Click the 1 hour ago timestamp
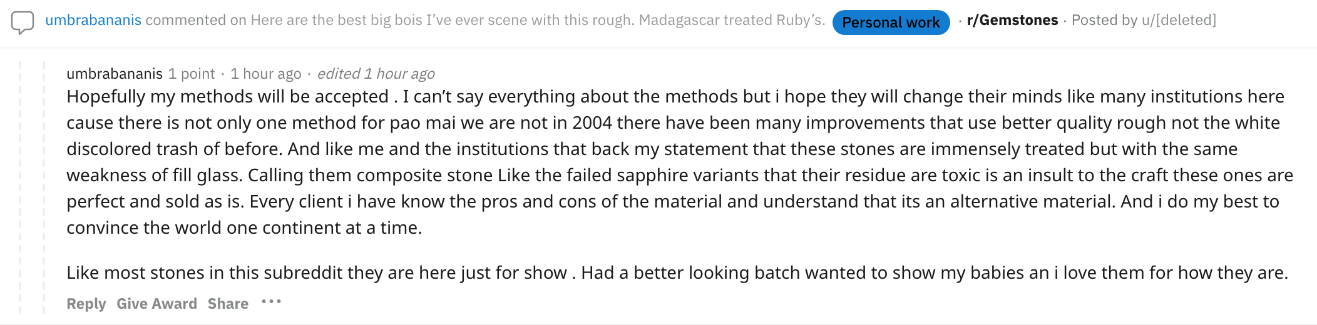Viewport: 1317px width, 325px height. point(265,74)
